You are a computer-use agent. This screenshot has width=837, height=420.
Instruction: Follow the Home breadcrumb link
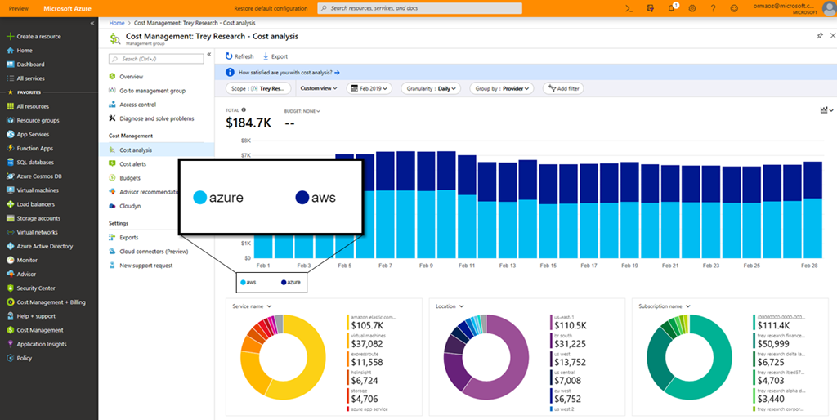tap(116, 23)
